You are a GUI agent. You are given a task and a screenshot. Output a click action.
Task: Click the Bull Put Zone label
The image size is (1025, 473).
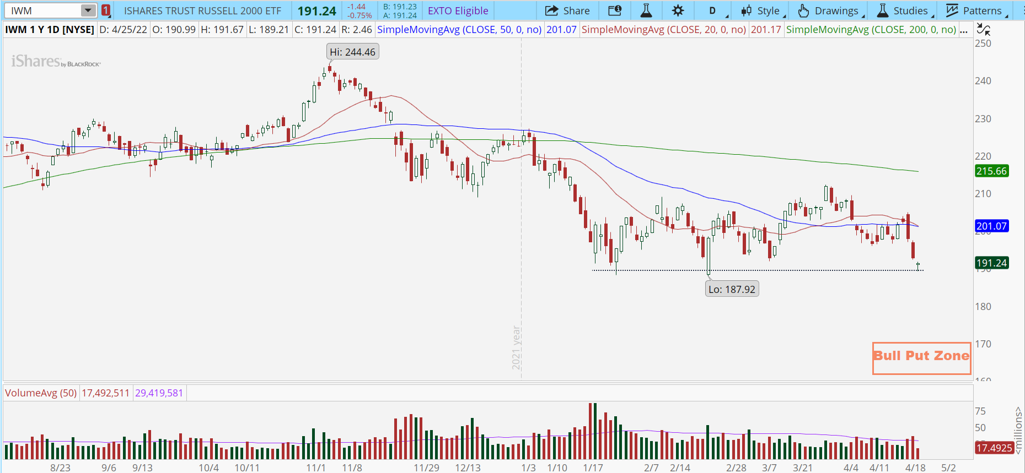coord(921,356)
